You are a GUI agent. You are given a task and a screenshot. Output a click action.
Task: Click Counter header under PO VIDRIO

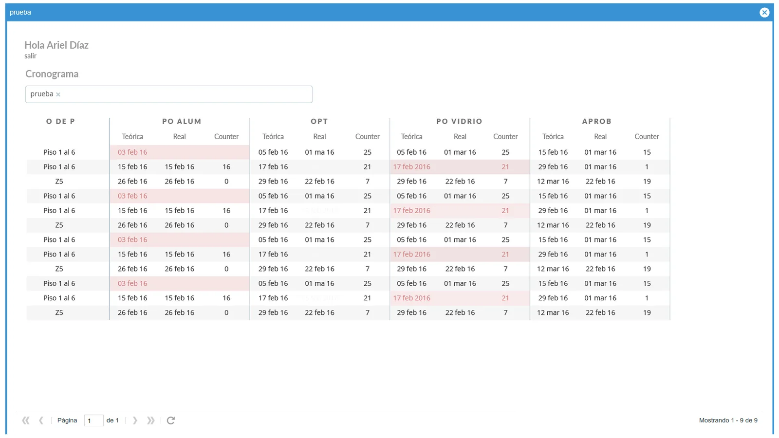click(505, 137)
